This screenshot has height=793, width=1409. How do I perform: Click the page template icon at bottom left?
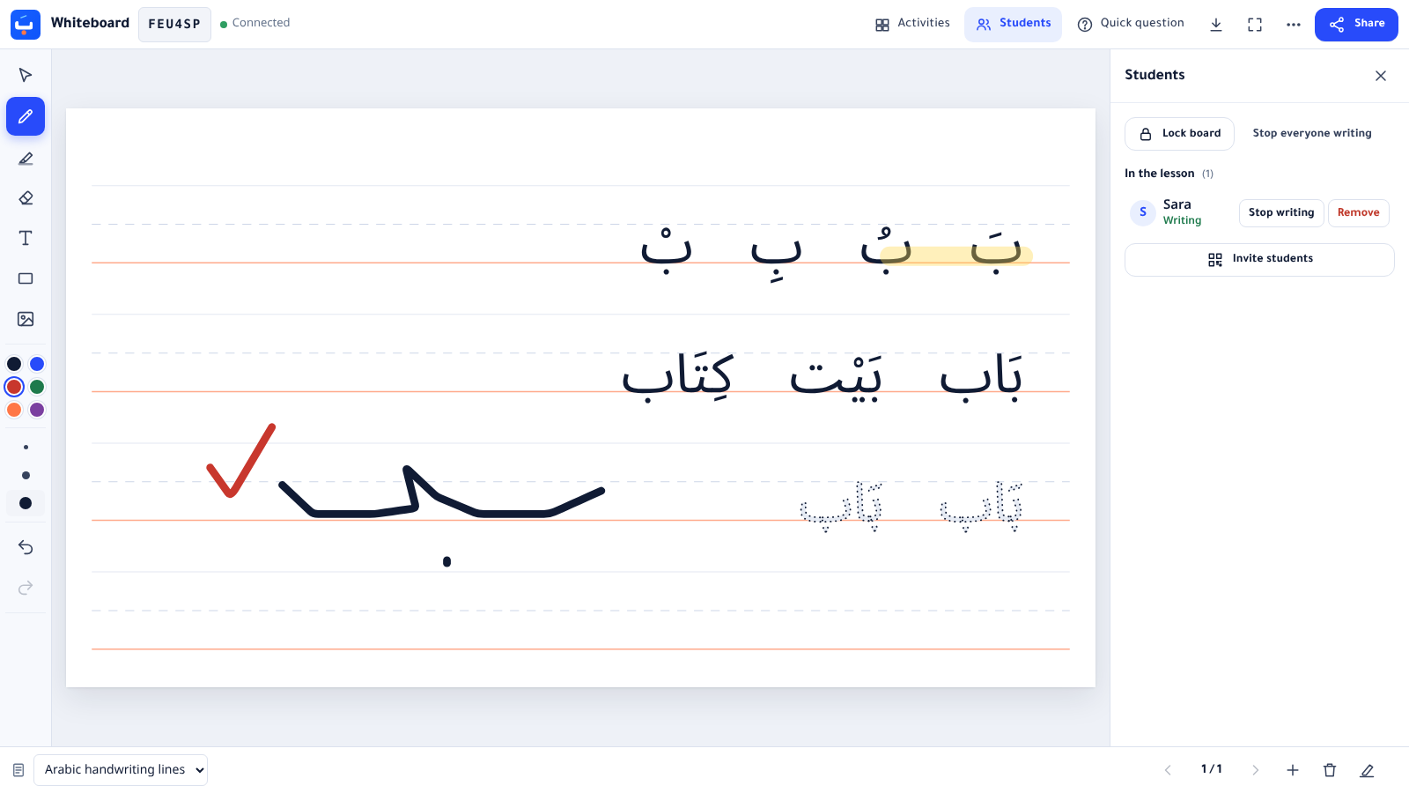pyautogui.click(x=18, y=770)
